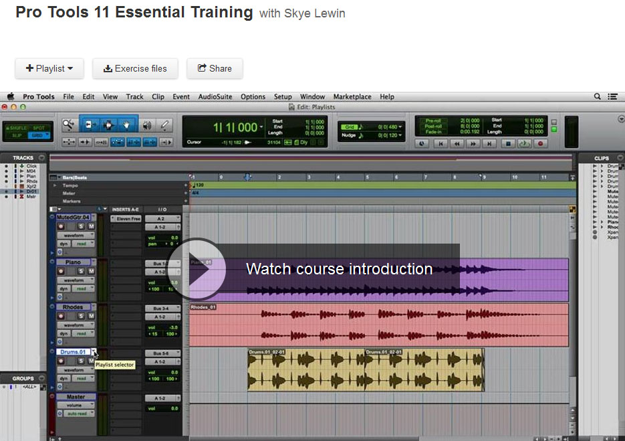Click the Zoom Toggle button below Zoomer
This screenshot has height=441, width=625.
(69, 142)
